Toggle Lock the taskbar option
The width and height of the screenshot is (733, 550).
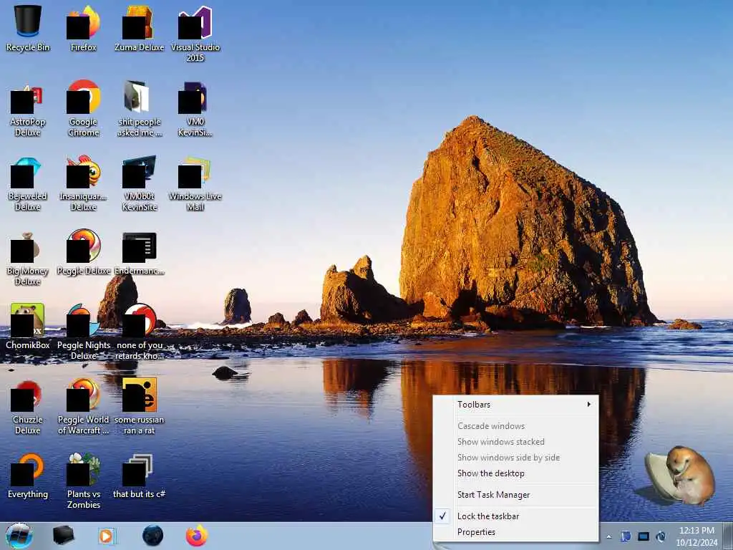point(515,516)
